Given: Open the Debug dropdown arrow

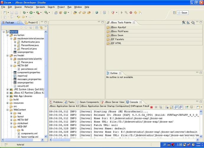Looking at the screenshot, I should (x=27, y=12).
